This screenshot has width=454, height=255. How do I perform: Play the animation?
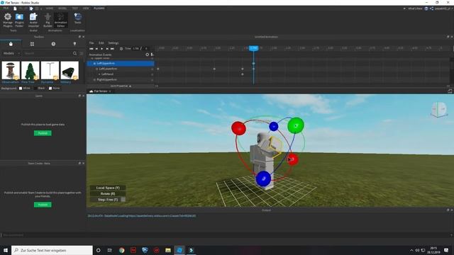click(x=102, y=49)
